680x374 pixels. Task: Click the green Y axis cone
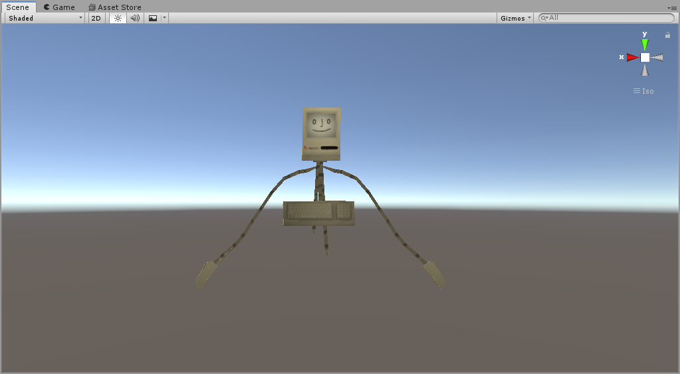(645, 45)
